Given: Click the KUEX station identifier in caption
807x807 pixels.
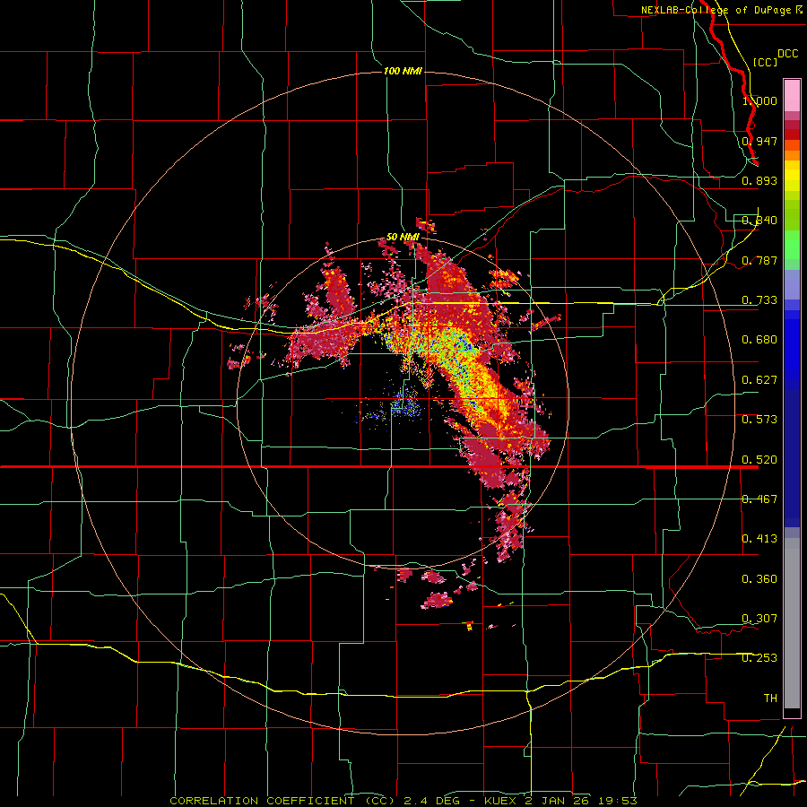Looking at the screenshot, I should (x=500, y=801).
